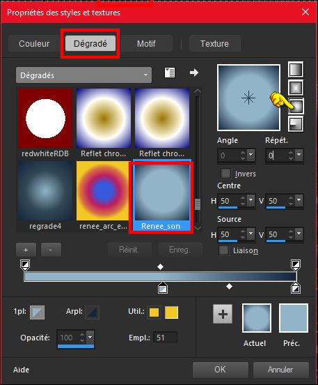318x385 pixels.
Task: Select the radial gradient style icon
Action: (x=296, y=123)
